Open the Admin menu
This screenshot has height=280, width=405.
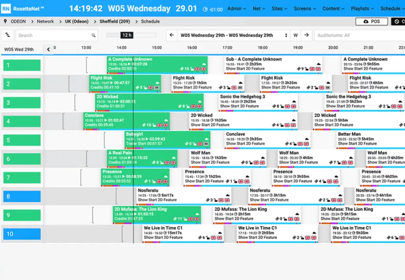pos(237,9)
